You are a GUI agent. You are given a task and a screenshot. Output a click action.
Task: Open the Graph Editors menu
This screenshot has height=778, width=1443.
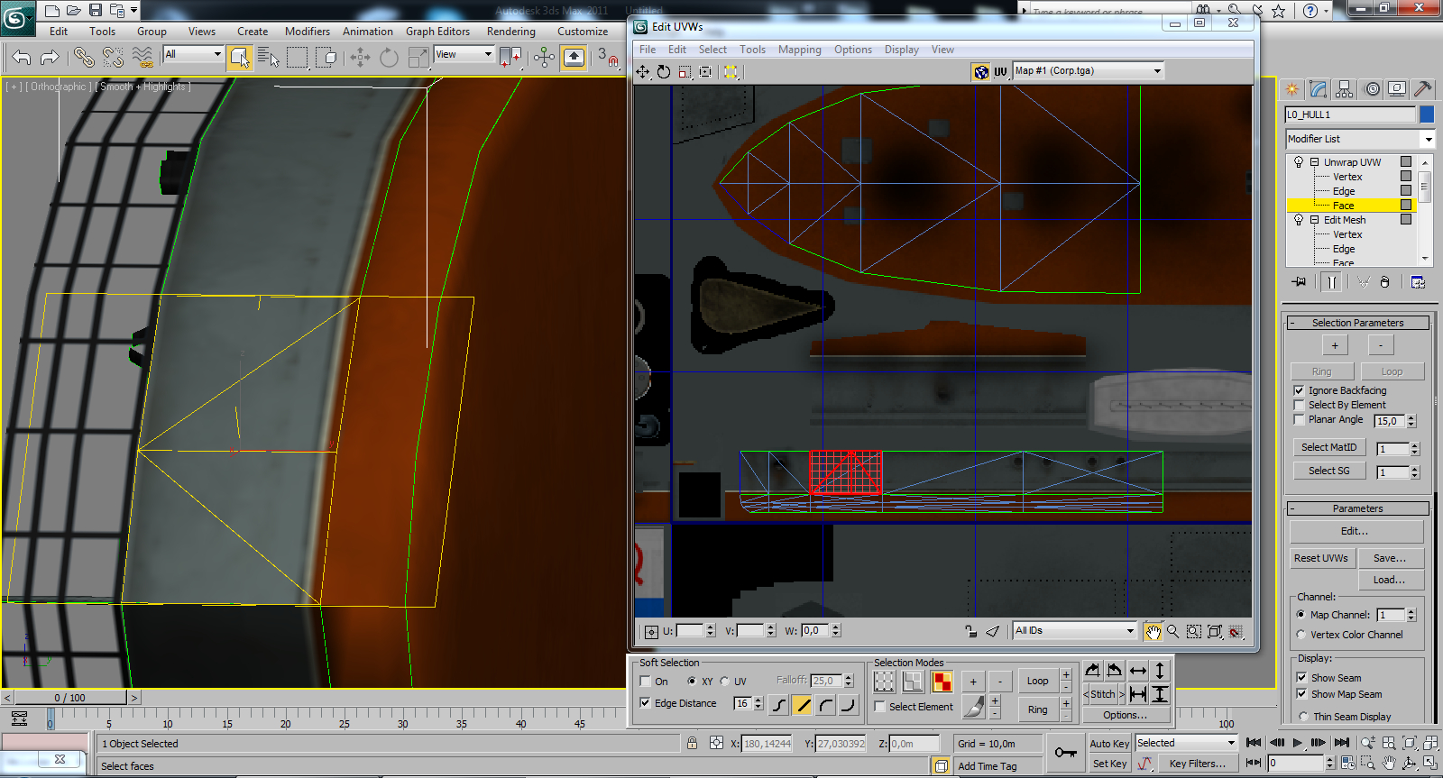click(437, 32)
